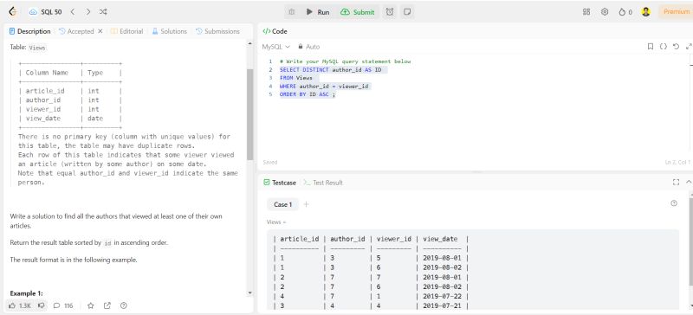This screenshot has height=315, width=693.
Task: Click the description panel scrollbar thumb
Action: coord(249,114)
